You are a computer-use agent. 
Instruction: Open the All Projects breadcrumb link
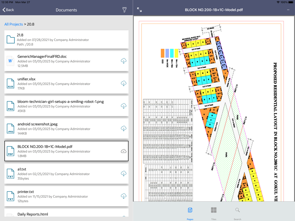tap(14, 24)
